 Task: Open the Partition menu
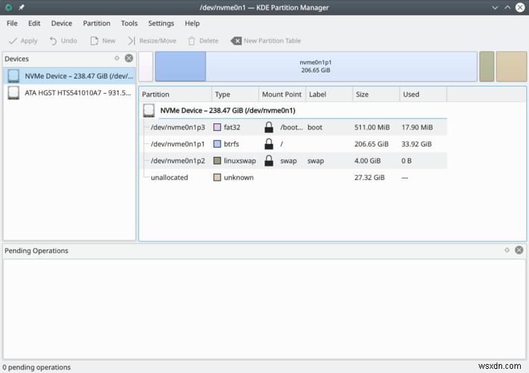96,23
